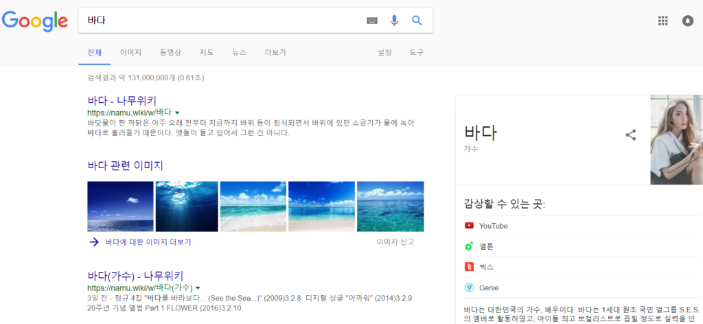Click the result count text 약 131,000,000개
This screenshot has height=324, width=703.
[x=146, y=78]
